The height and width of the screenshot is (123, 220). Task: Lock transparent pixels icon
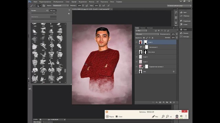[x=144, y=38]
